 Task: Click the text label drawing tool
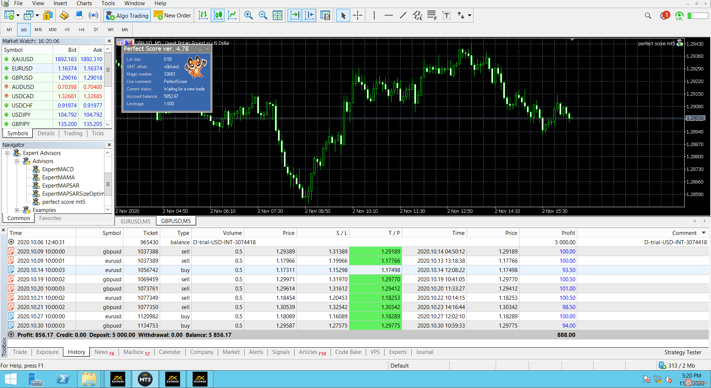click(x=446, y=15)
